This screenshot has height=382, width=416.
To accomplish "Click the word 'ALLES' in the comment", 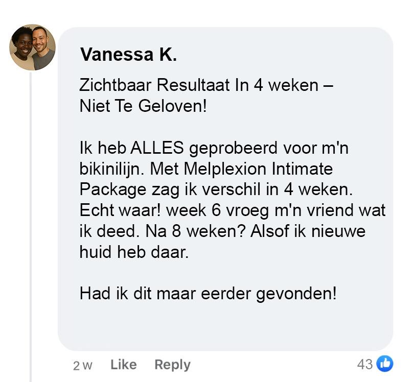I will pos(157,148).
